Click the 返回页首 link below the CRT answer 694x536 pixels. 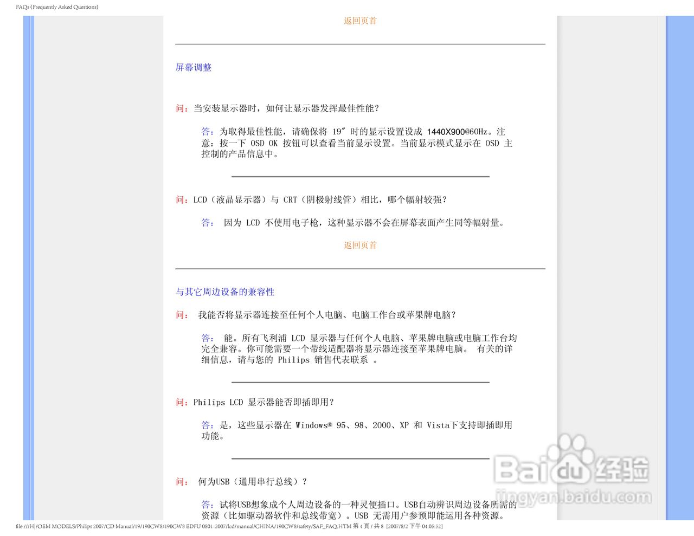360,246
